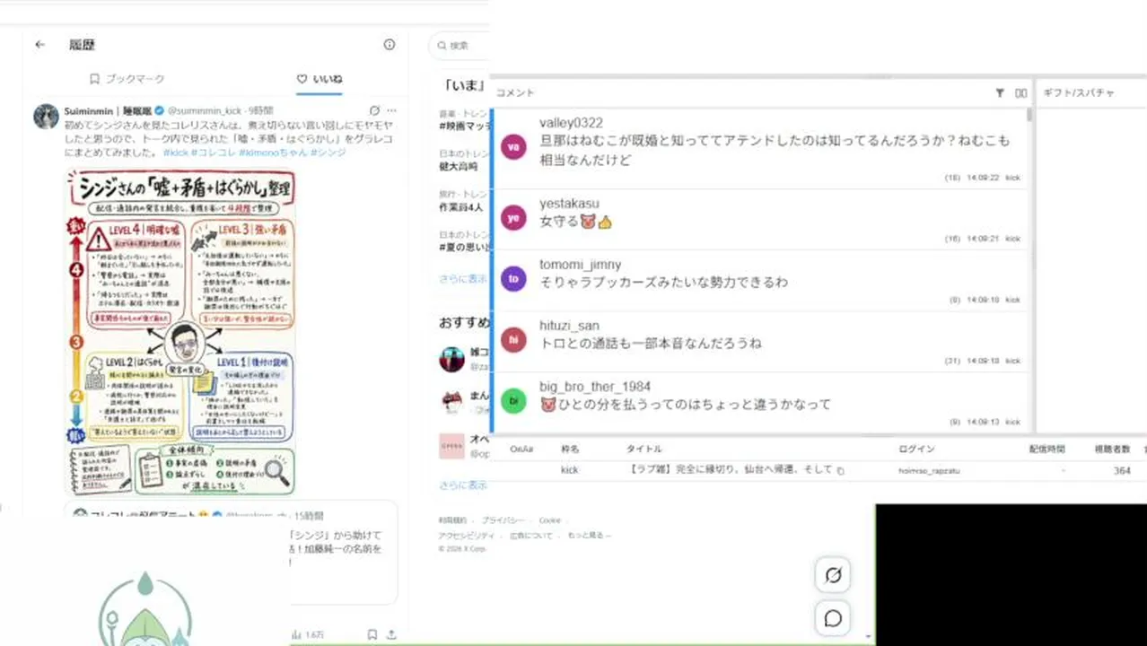Screen dimensions: 1147x646
Task: Open the info icon in the 履歴 header
Action: 390,44
